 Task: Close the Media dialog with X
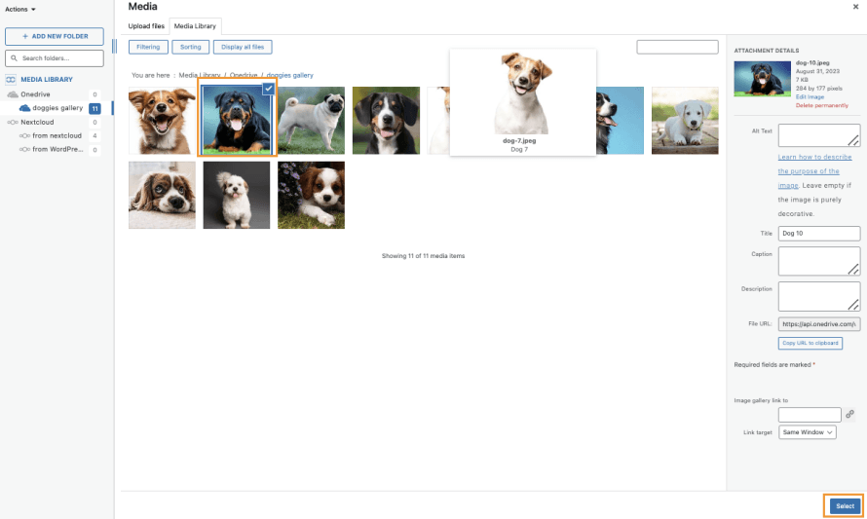pos(855,7)
